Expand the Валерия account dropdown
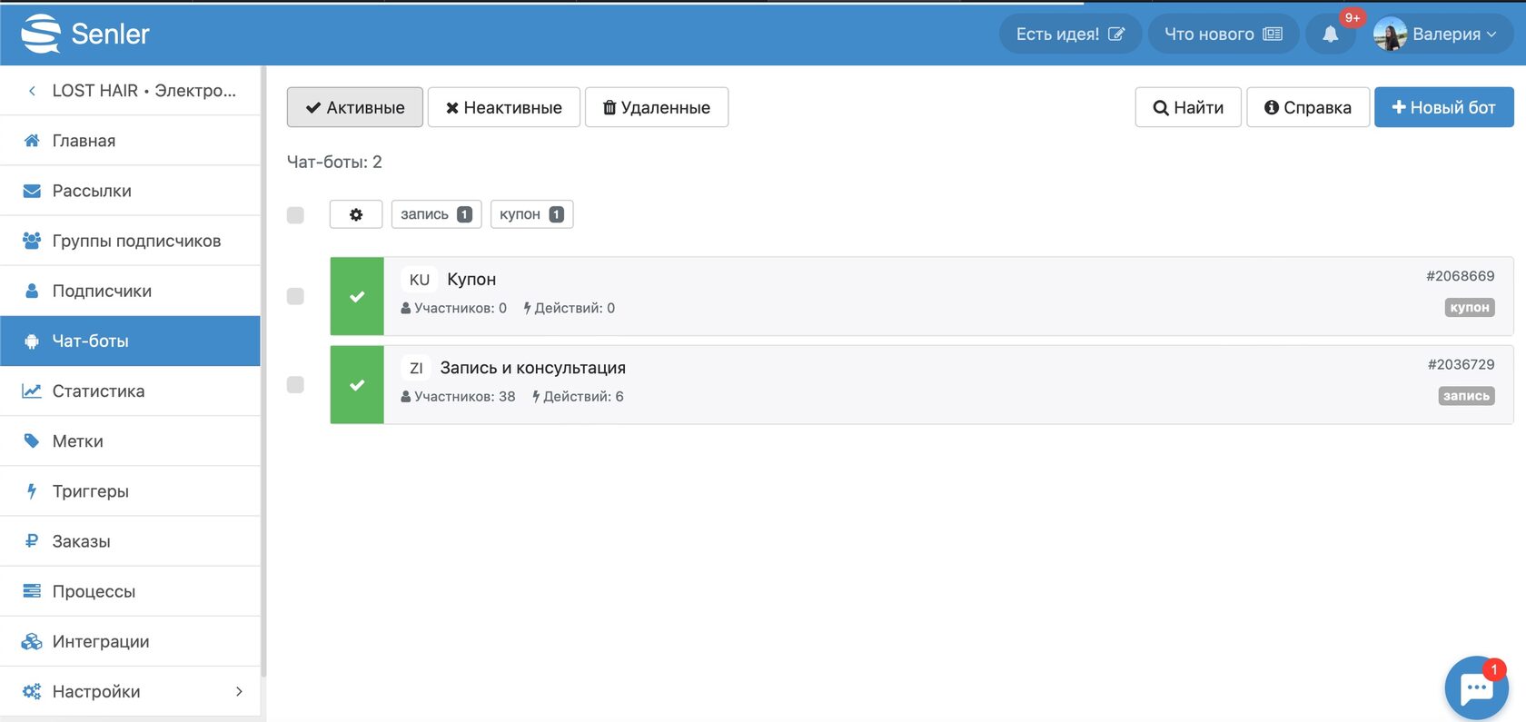This screenshot has width=1526, height=722. point(1453,34)
